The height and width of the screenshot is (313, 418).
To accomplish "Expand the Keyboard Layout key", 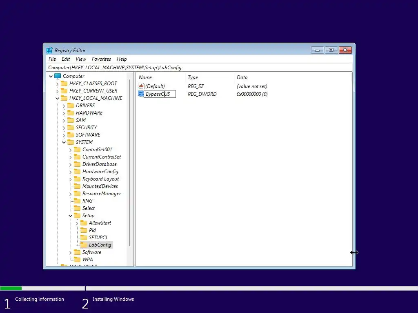I will (x=70, y=179).
